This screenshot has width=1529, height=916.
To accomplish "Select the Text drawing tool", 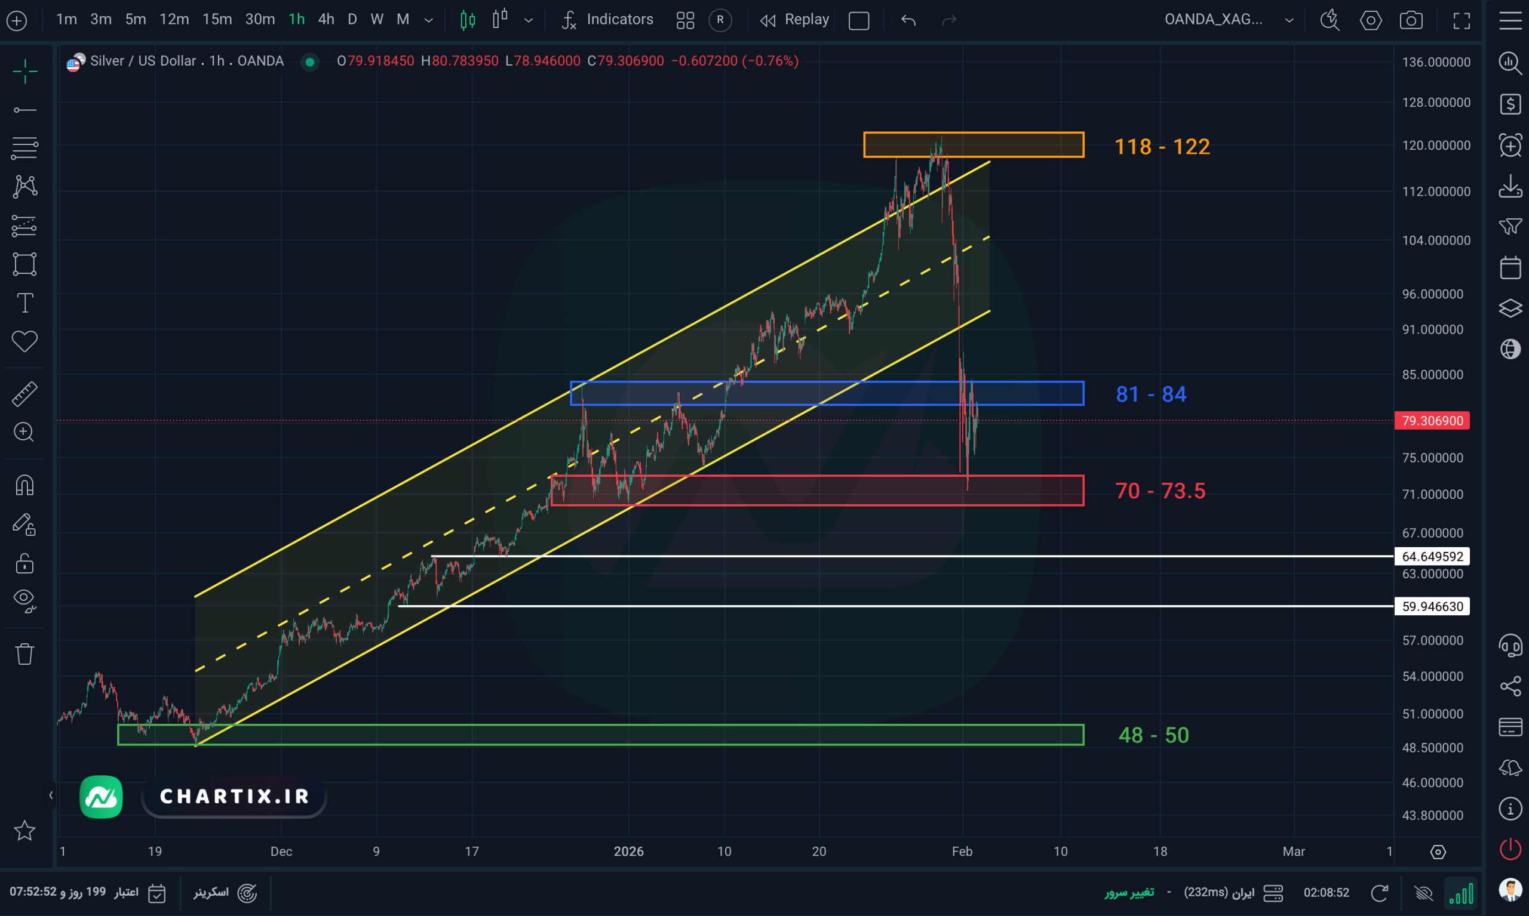I will tap(24, 303).
